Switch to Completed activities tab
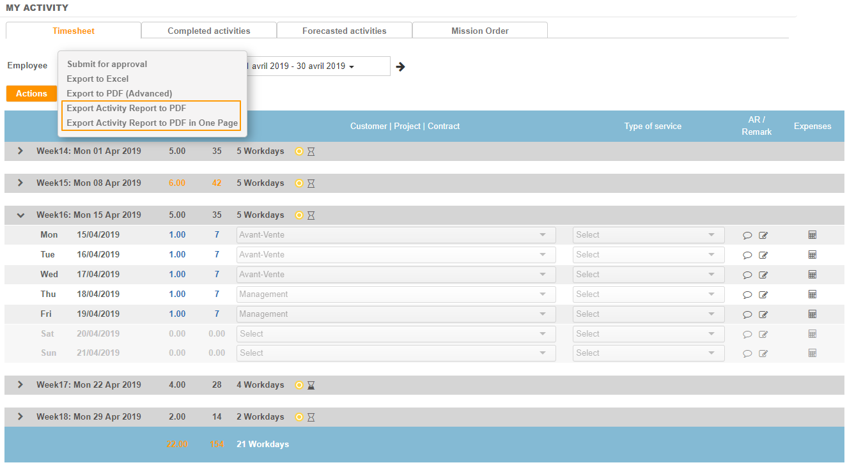847x465 pixels. tap(209, 31)
